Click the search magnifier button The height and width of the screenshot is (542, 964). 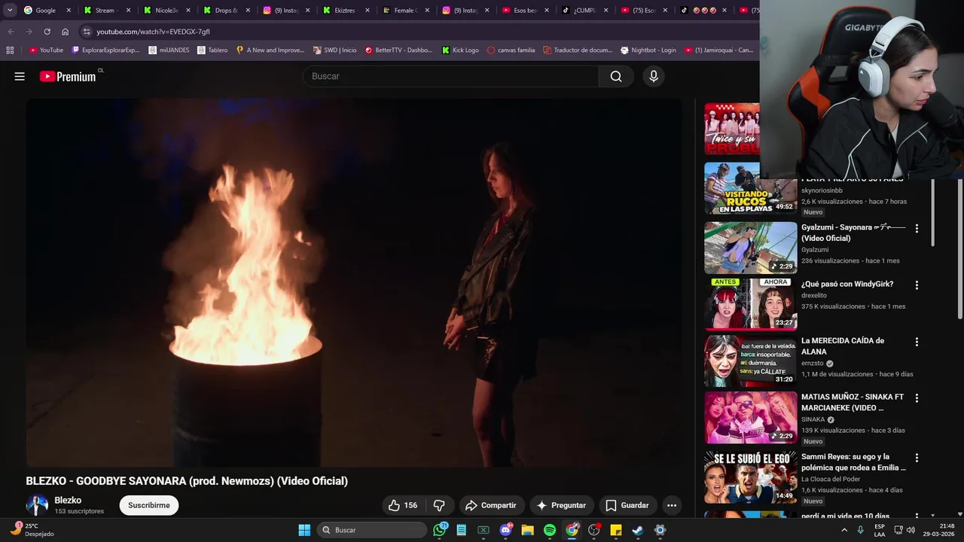tap(616, 76)
